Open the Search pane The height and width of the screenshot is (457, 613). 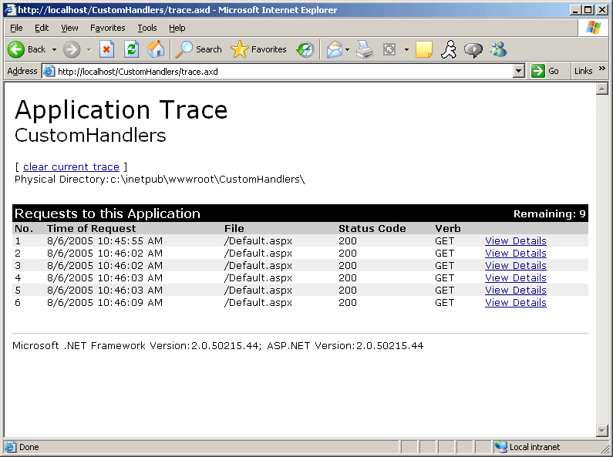(x=199, y=49)
